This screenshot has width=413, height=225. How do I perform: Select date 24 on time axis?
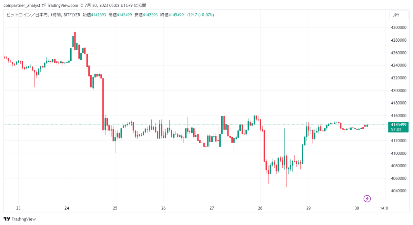point(67,208)
